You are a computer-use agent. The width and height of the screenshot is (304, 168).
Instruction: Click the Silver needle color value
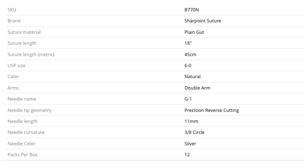point(190,143)
